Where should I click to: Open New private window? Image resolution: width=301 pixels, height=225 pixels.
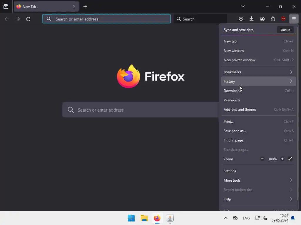(x=259, y=60)
